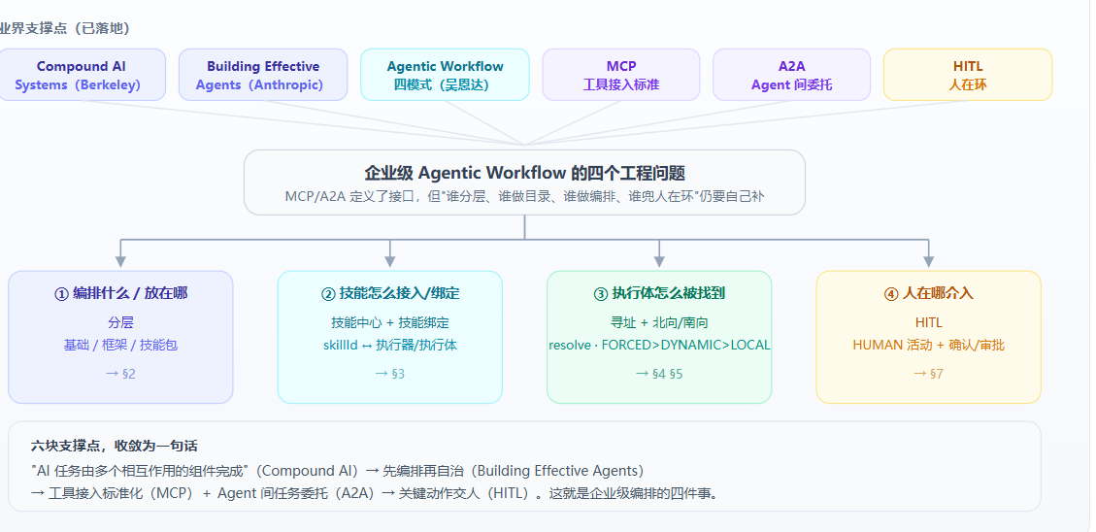Open the ① 编排什么 / 放在哪 card
This screenshot has height=532, width=1096.
click(x=121, y=337)
